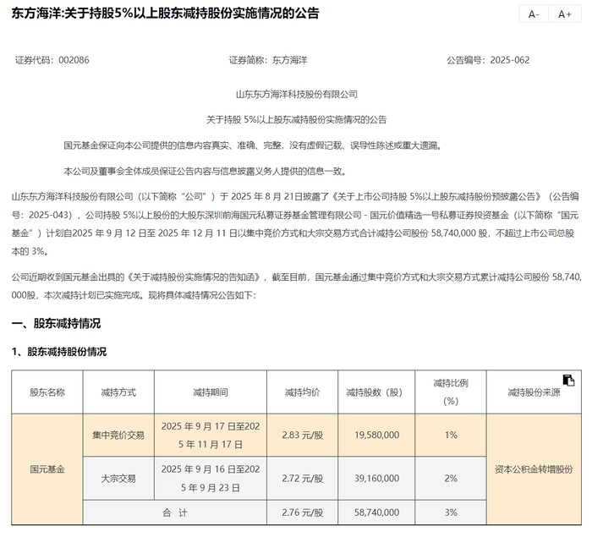This screenshot has height=537, width=592.
Task: Copy table using the clipboard icon
Action: point(568,380)
